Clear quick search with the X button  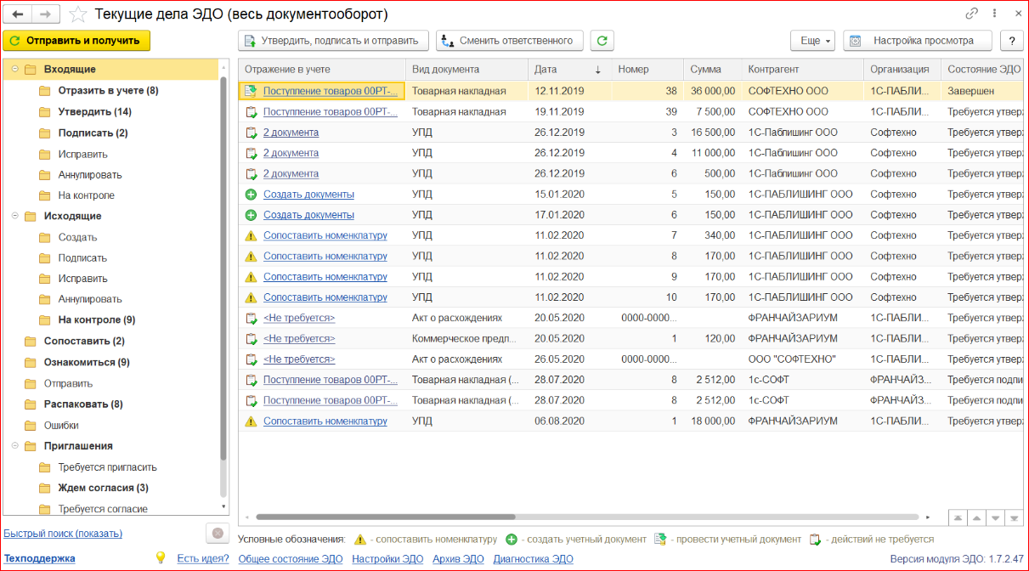(x=218, y=534)
